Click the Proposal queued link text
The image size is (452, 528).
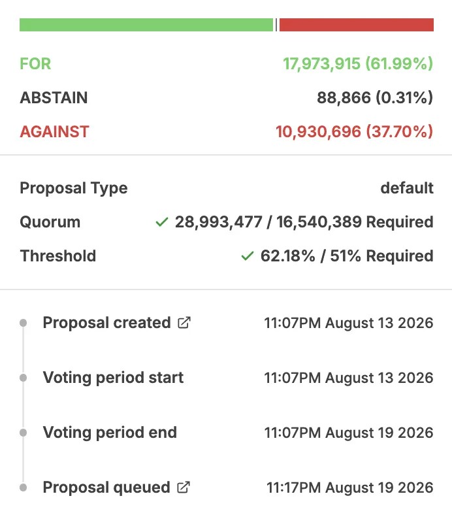coord(106,487)
